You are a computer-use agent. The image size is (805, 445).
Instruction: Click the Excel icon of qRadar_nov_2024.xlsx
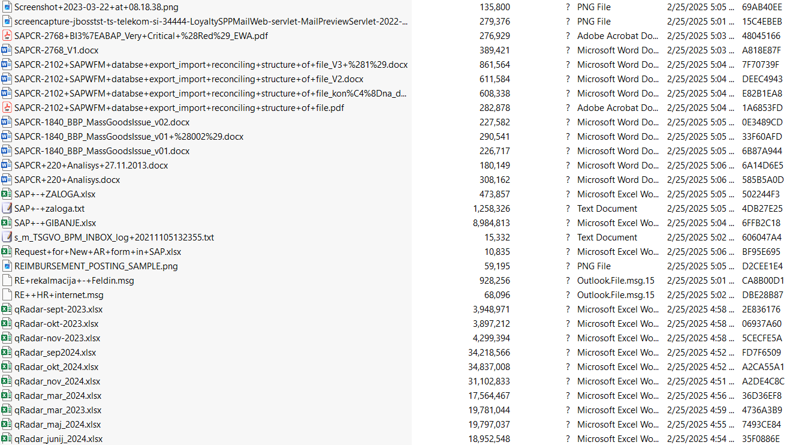pyautogui.click(x=7, y=381)
